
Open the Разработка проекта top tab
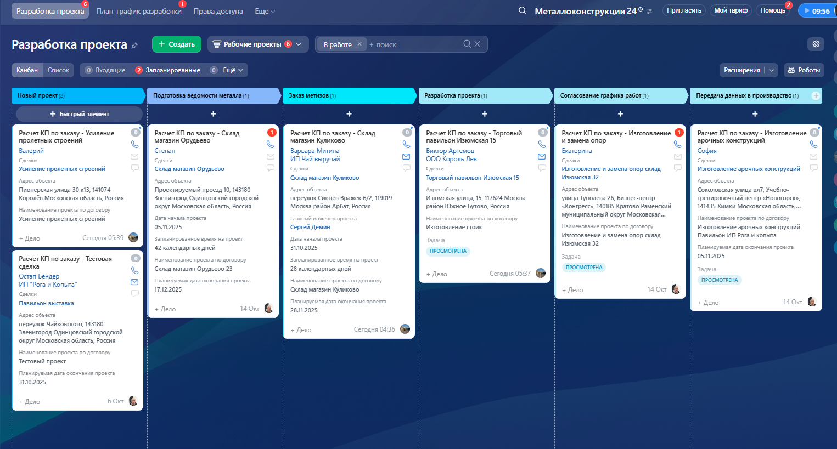[50, 11]
